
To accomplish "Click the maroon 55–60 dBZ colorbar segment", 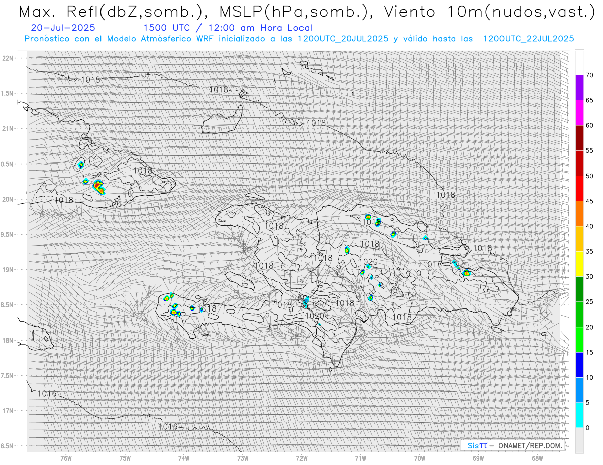I will (579, 138).
